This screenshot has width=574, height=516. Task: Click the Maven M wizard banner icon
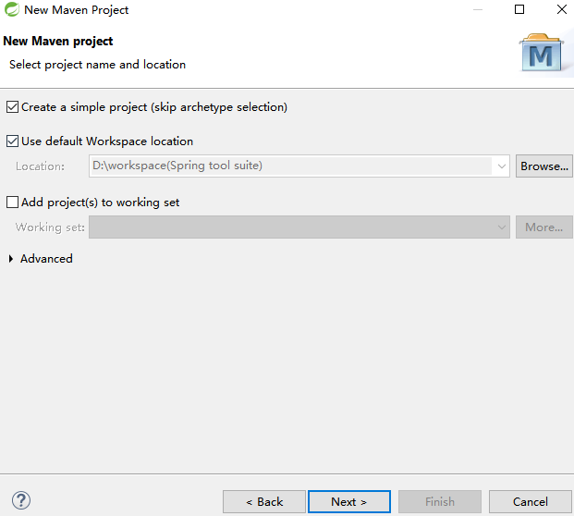(x=542, y=53)
